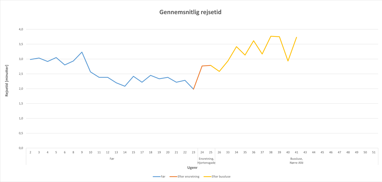This screenshot has width=382, height=182.
Task: Select the orange line segment at week 24
Action: click(x=202, y=66)
